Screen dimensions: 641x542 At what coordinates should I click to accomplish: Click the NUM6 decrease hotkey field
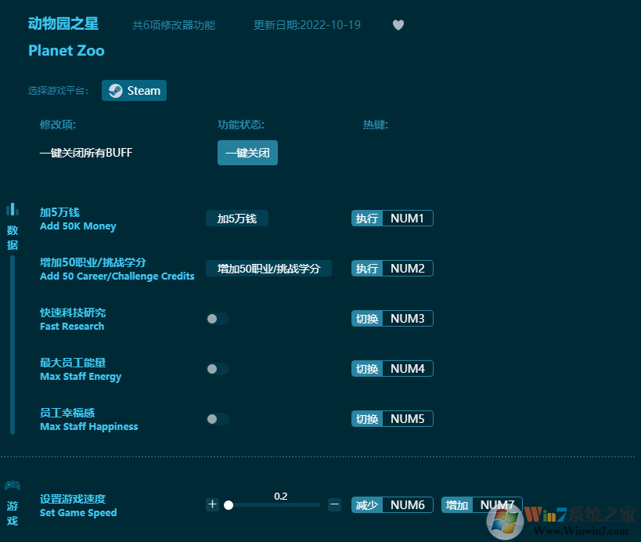pyautogui.click(x=408, y=504)
